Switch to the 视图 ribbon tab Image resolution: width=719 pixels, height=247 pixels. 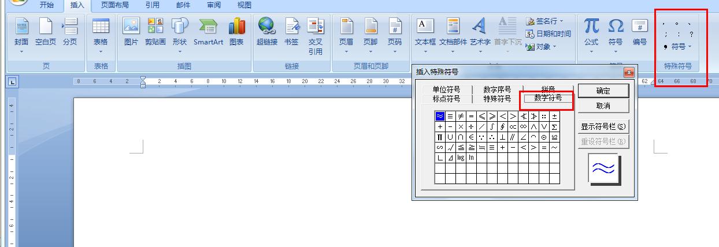tap(244, 5)
